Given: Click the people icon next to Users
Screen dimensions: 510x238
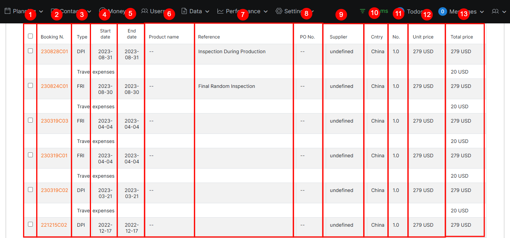Looking at the screenshot, I should [x=144, y=11].
